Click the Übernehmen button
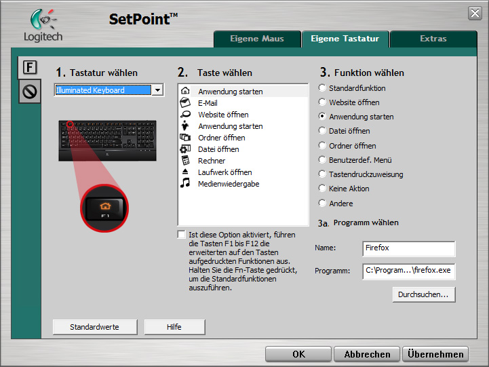 point(435,354)
